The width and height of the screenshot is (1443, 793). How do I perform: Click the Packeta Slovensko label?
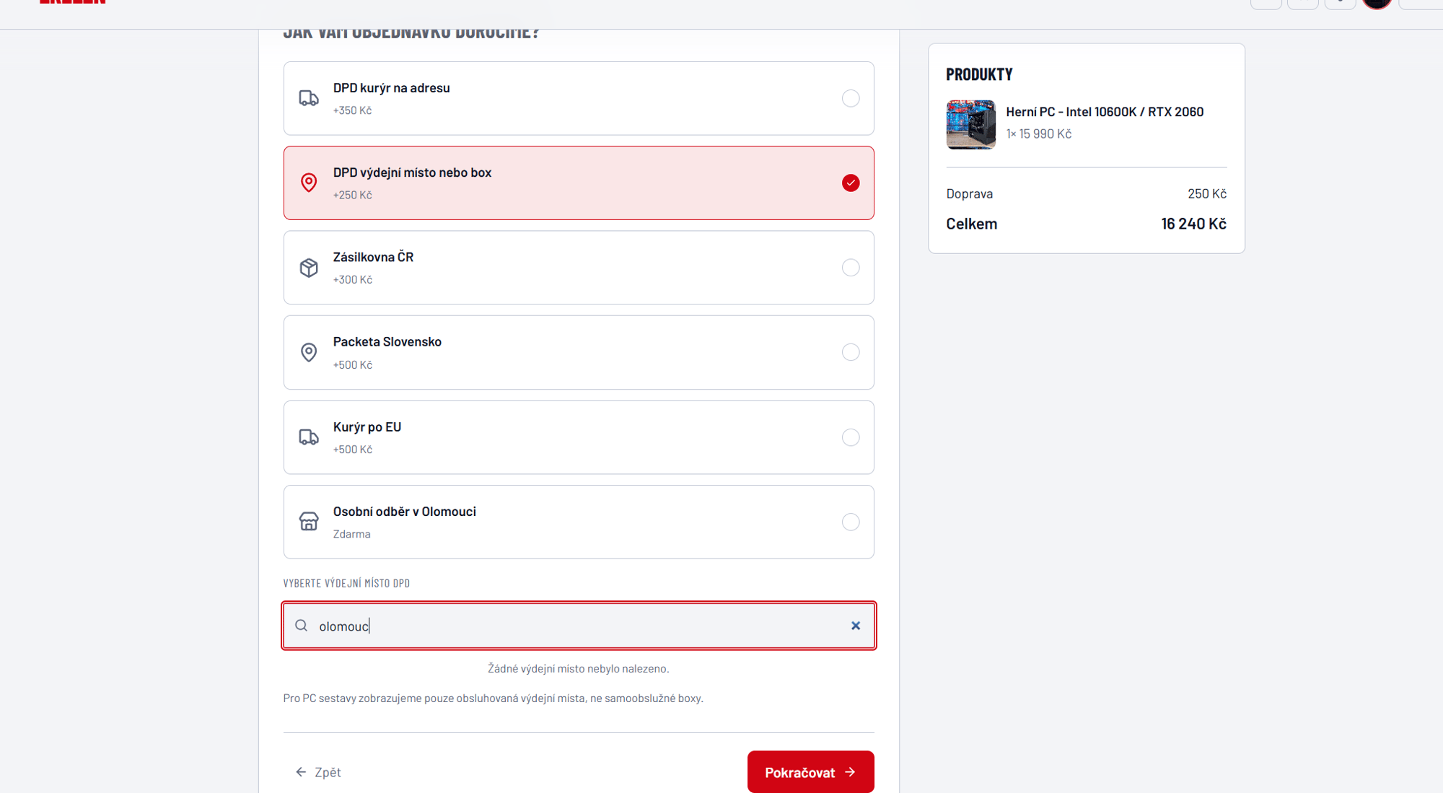387,342
